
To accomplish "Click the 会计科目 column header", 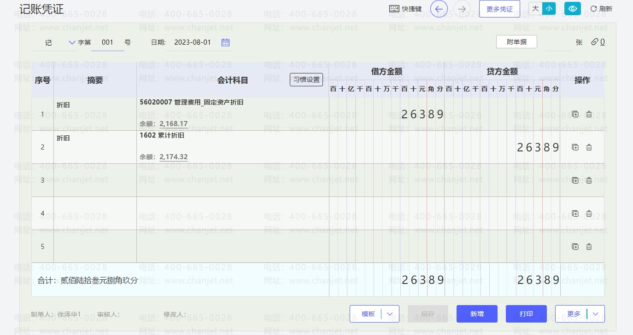I will [233, 80].
